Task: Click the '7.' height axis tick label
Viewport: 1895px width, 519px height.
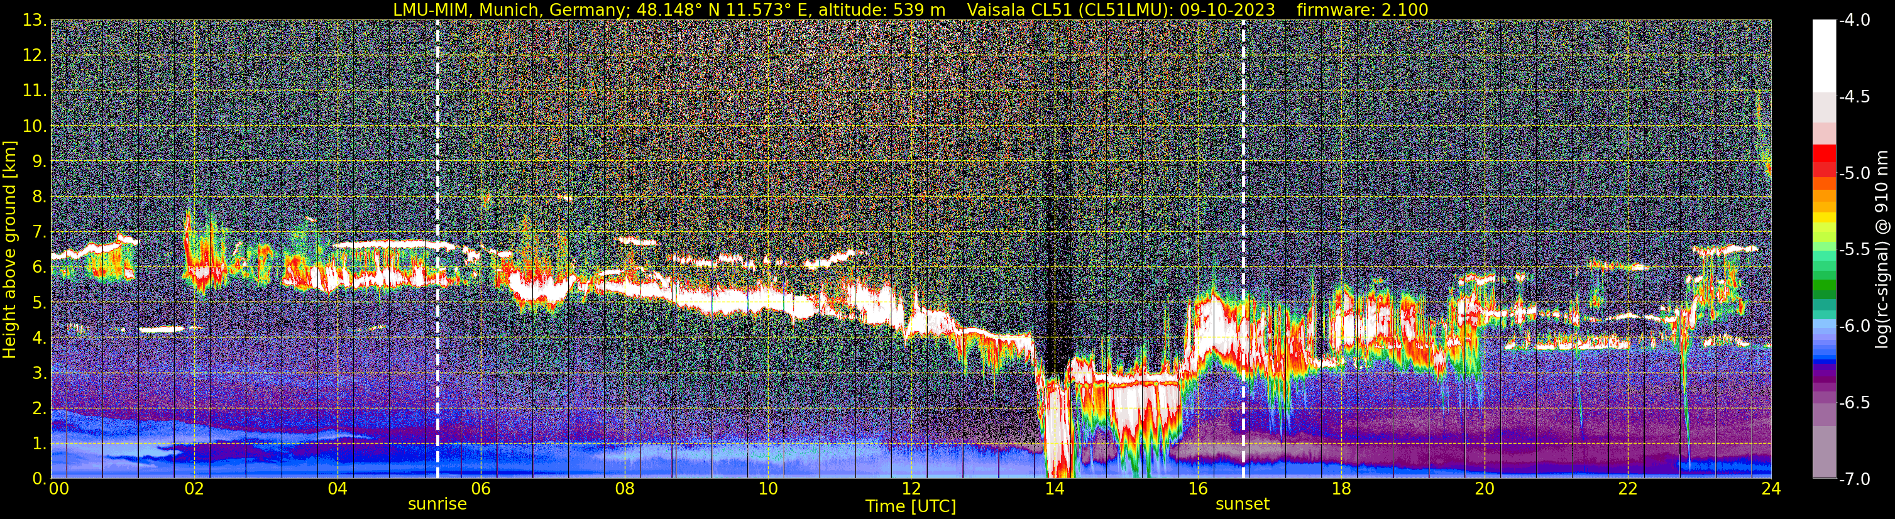Action: 39,232
